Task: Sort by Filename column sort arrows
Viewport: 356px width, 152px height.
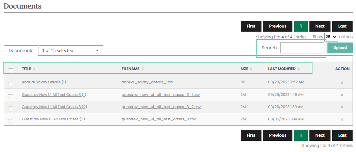Action: [x=142, y=69]
